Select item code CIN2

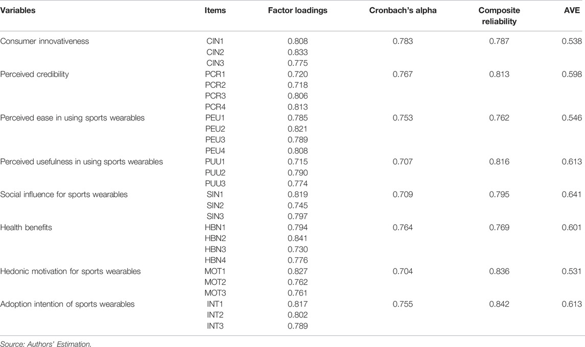pyautogui.click(x=215, y=52)
